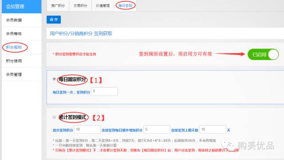
Task: Toggle the green 已启用 switch
Action: pos(263,54)
